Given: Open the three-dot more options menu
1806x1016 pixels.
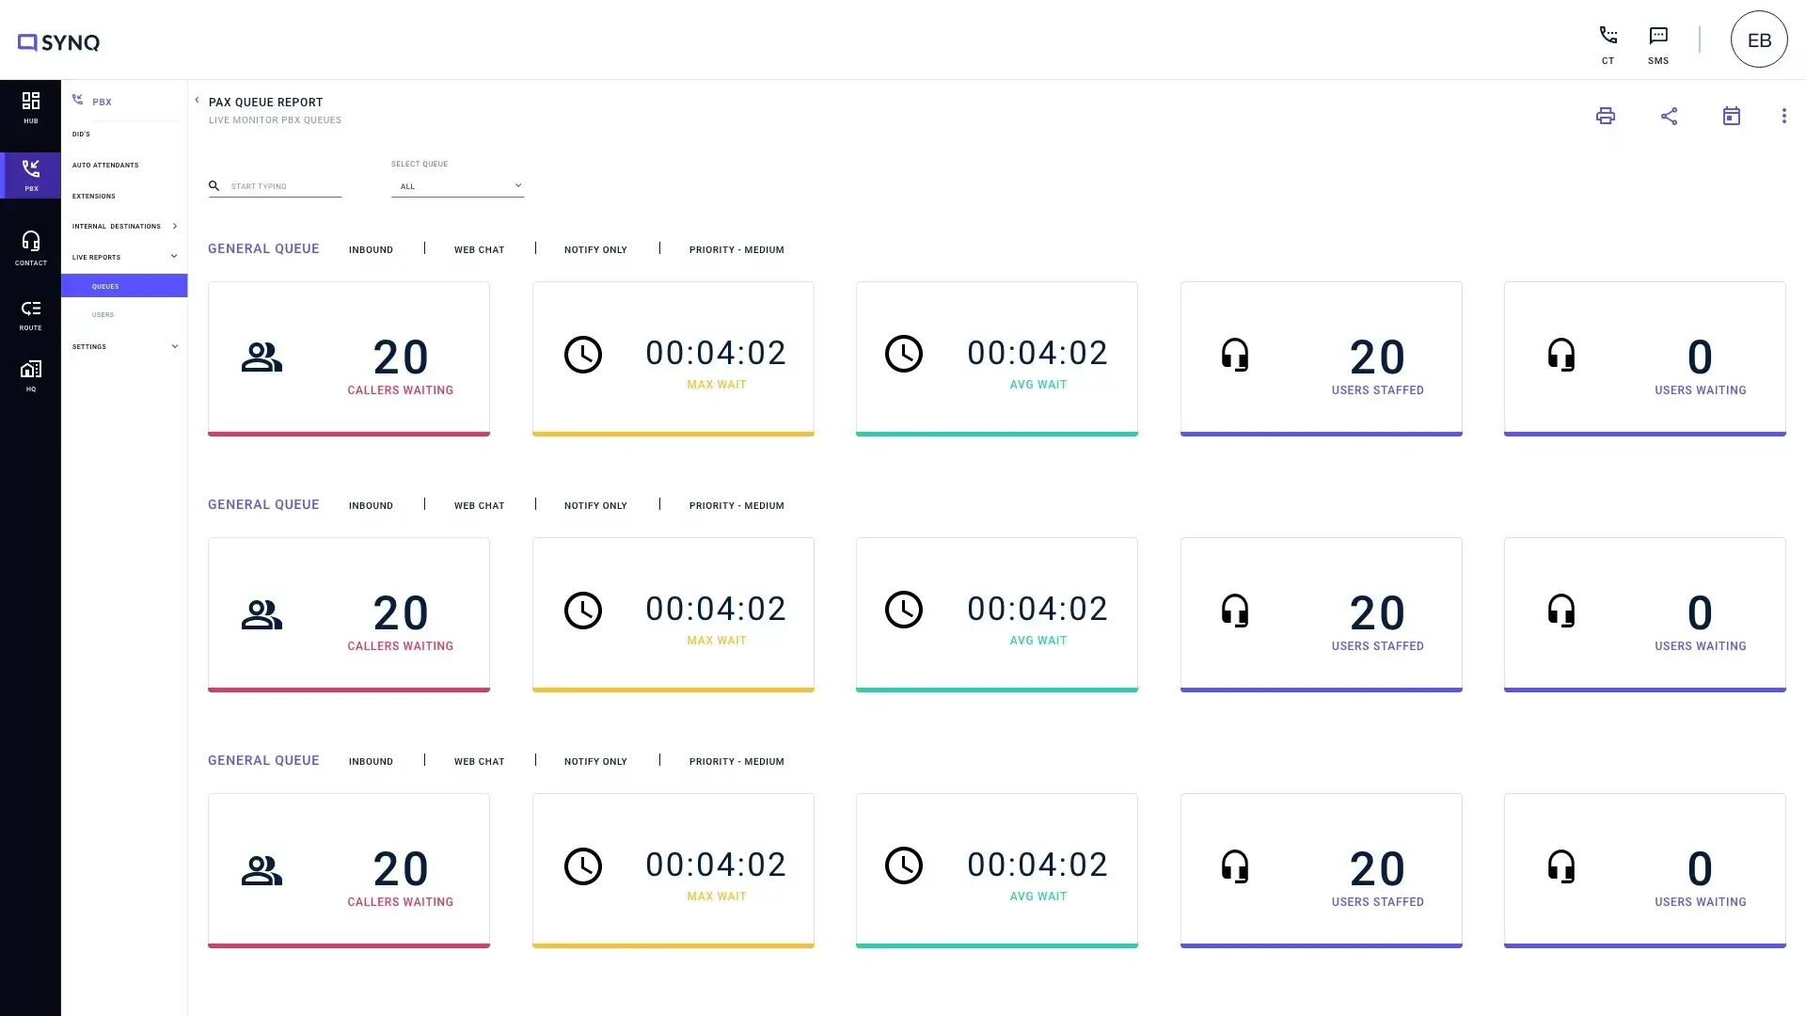Looking at the screenshot, I should coord(1783,116).
